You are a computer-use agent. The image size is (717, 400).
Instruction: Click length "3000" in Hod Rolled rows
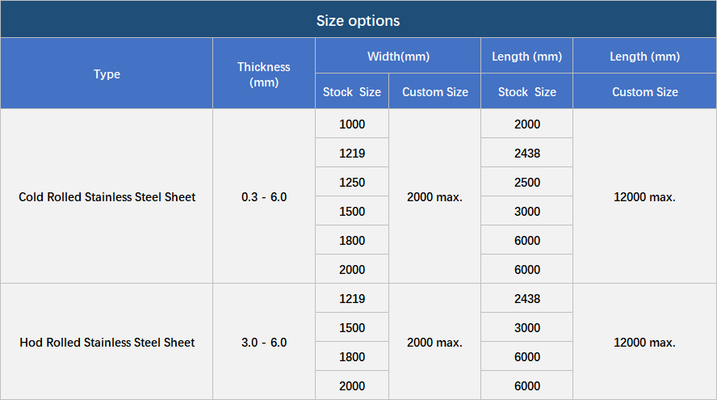click(x=527, y=328)
